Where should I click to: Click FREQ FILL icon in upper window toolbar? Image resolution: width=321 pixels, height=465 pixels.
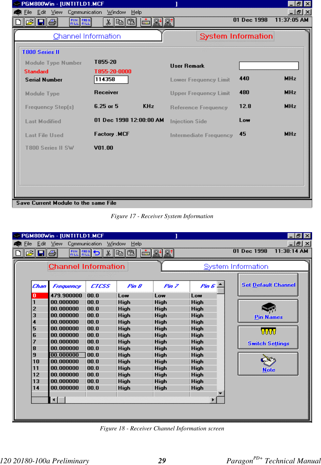[86, 22]
